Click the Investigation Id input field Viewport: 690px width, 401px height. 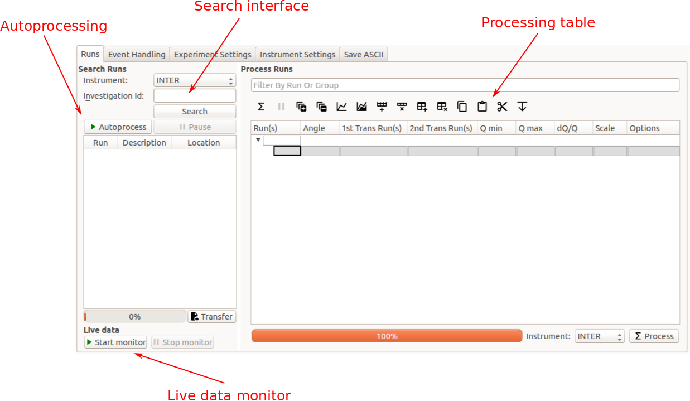coord(195,96)
